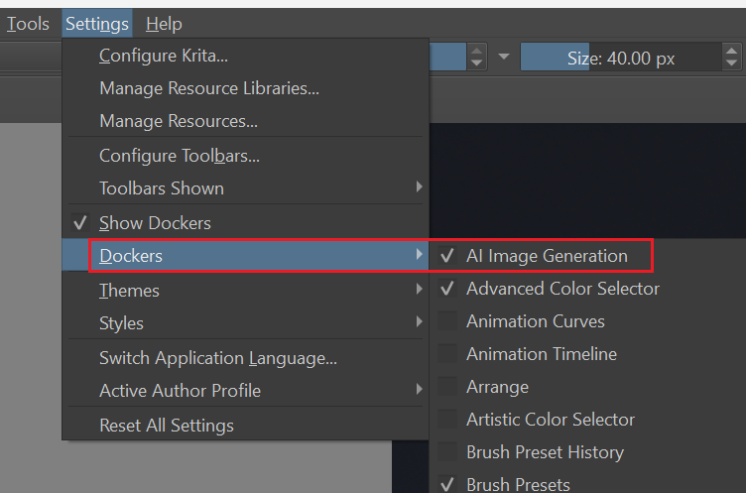Screen dimensions: 746x493
Task: Open the dropdown arrow left of Size slider
Action: [x=504, y=57]
